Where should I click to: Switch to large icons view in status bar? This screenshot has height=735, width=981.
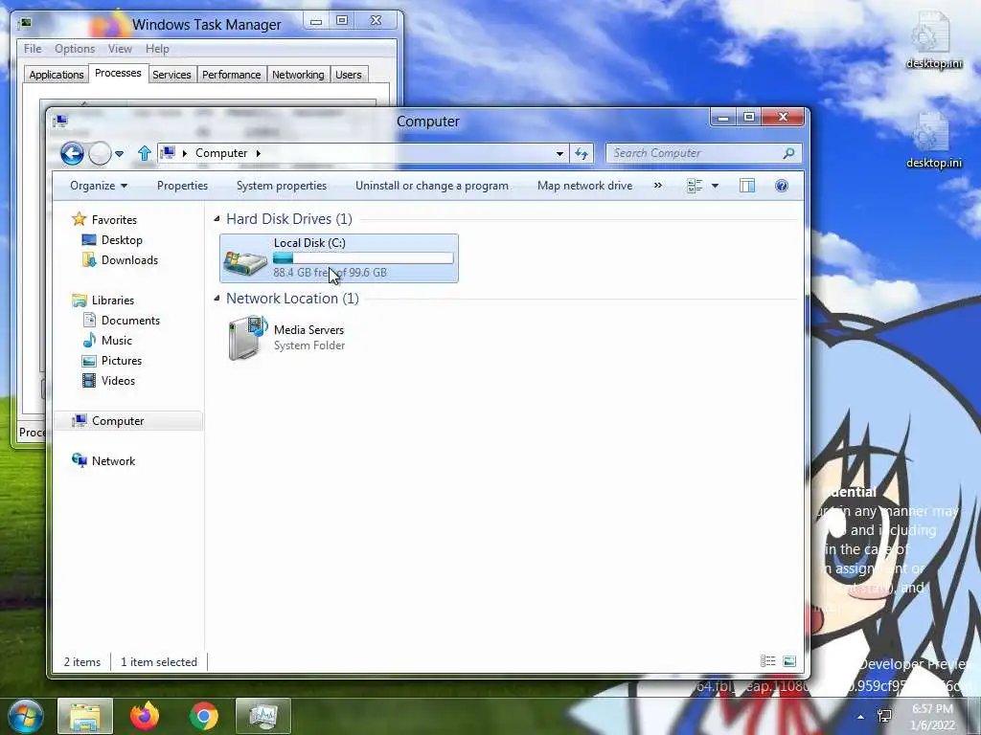[x=789, y=661]
